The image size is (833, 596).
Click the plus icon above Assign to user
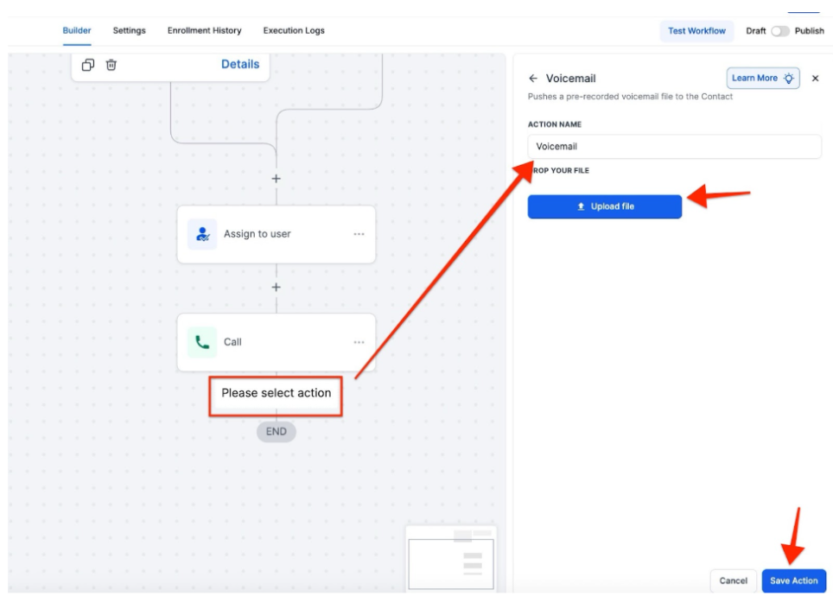277,179
